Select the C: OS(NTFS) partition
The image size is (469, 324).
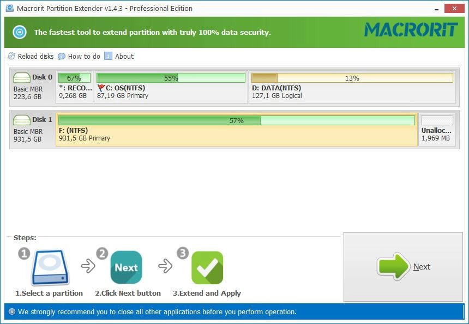point(171,87)
